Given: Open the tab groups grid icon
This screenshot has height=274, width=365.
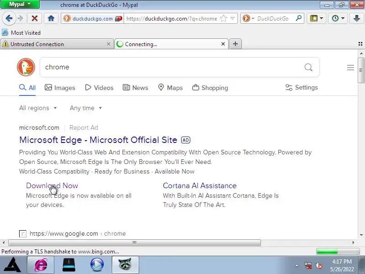Looking at the screenshot, I should point(360,44).
